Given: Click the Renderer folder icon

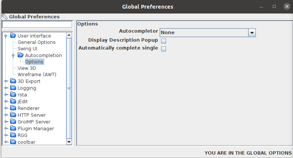Looking at the screenshot, I should coord(13,108).
